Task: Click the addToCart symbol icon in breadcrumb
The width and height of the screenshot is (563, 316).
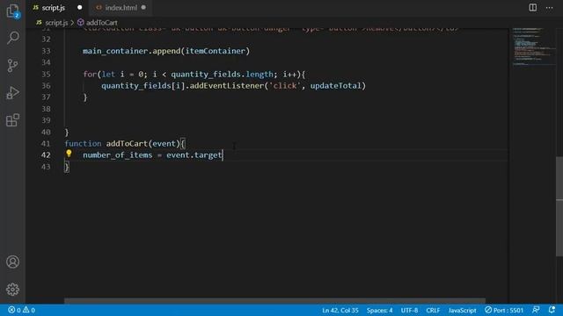Action: click(x=80, y=23)
